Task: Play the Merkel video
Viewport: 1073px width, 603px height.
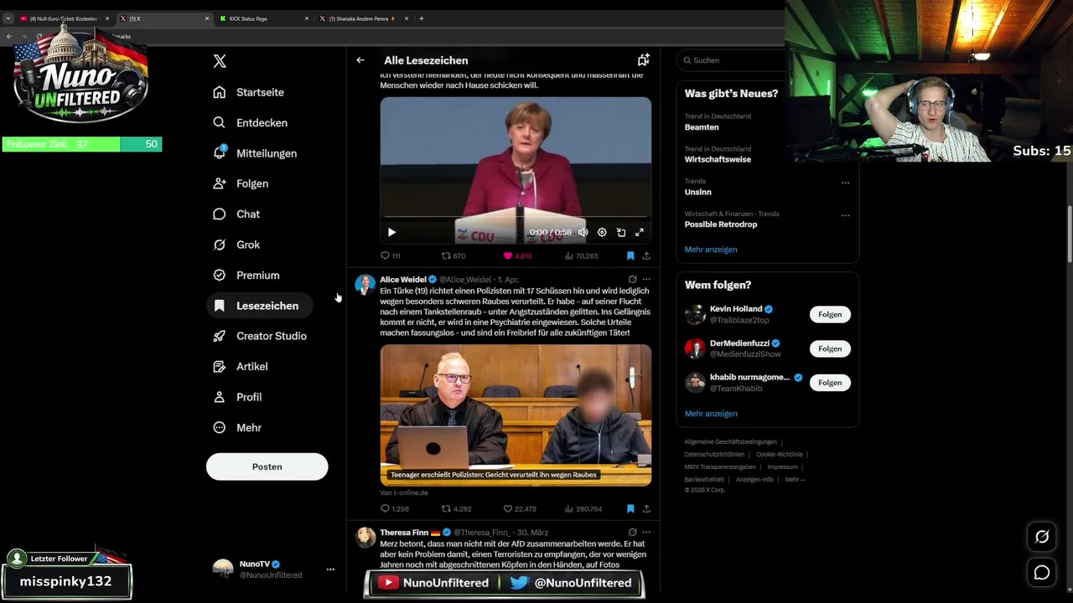Action: (391, 232)
